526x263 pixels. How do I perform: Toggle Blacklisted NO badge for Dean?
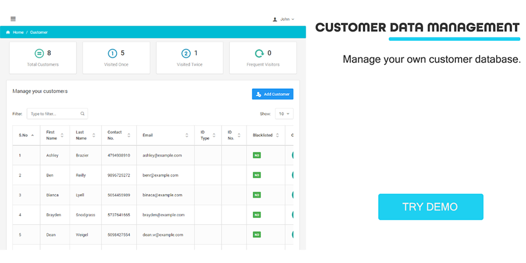257,234
